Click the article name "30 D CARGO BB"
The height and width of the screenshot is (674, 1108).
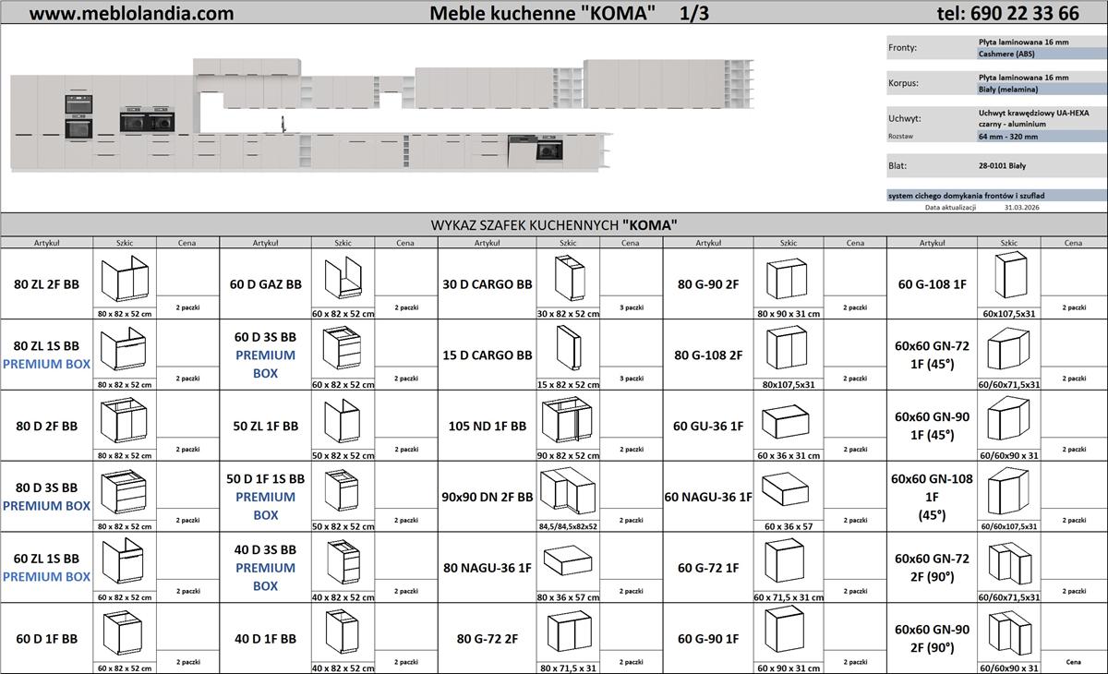488,284
